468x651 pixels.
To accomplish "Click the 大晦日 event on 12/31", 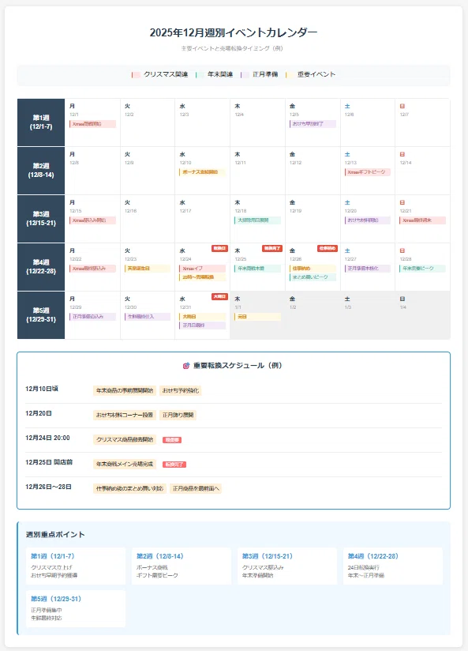I will click(203, 316).
